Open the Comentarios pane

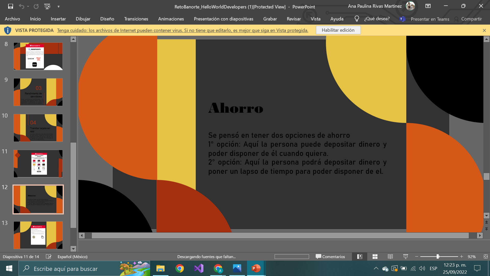pos(330,257)
